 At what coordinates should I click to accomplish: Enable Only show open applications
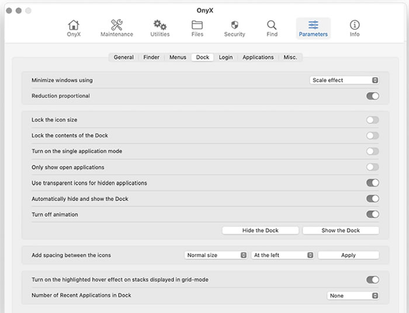point(373,167)
